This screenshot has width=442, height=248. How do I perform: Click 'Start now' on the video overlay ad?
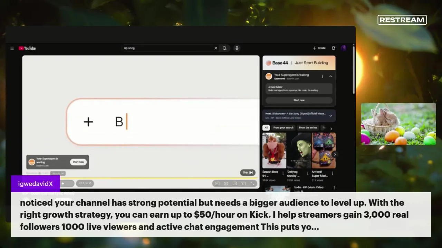pos(78,162)
